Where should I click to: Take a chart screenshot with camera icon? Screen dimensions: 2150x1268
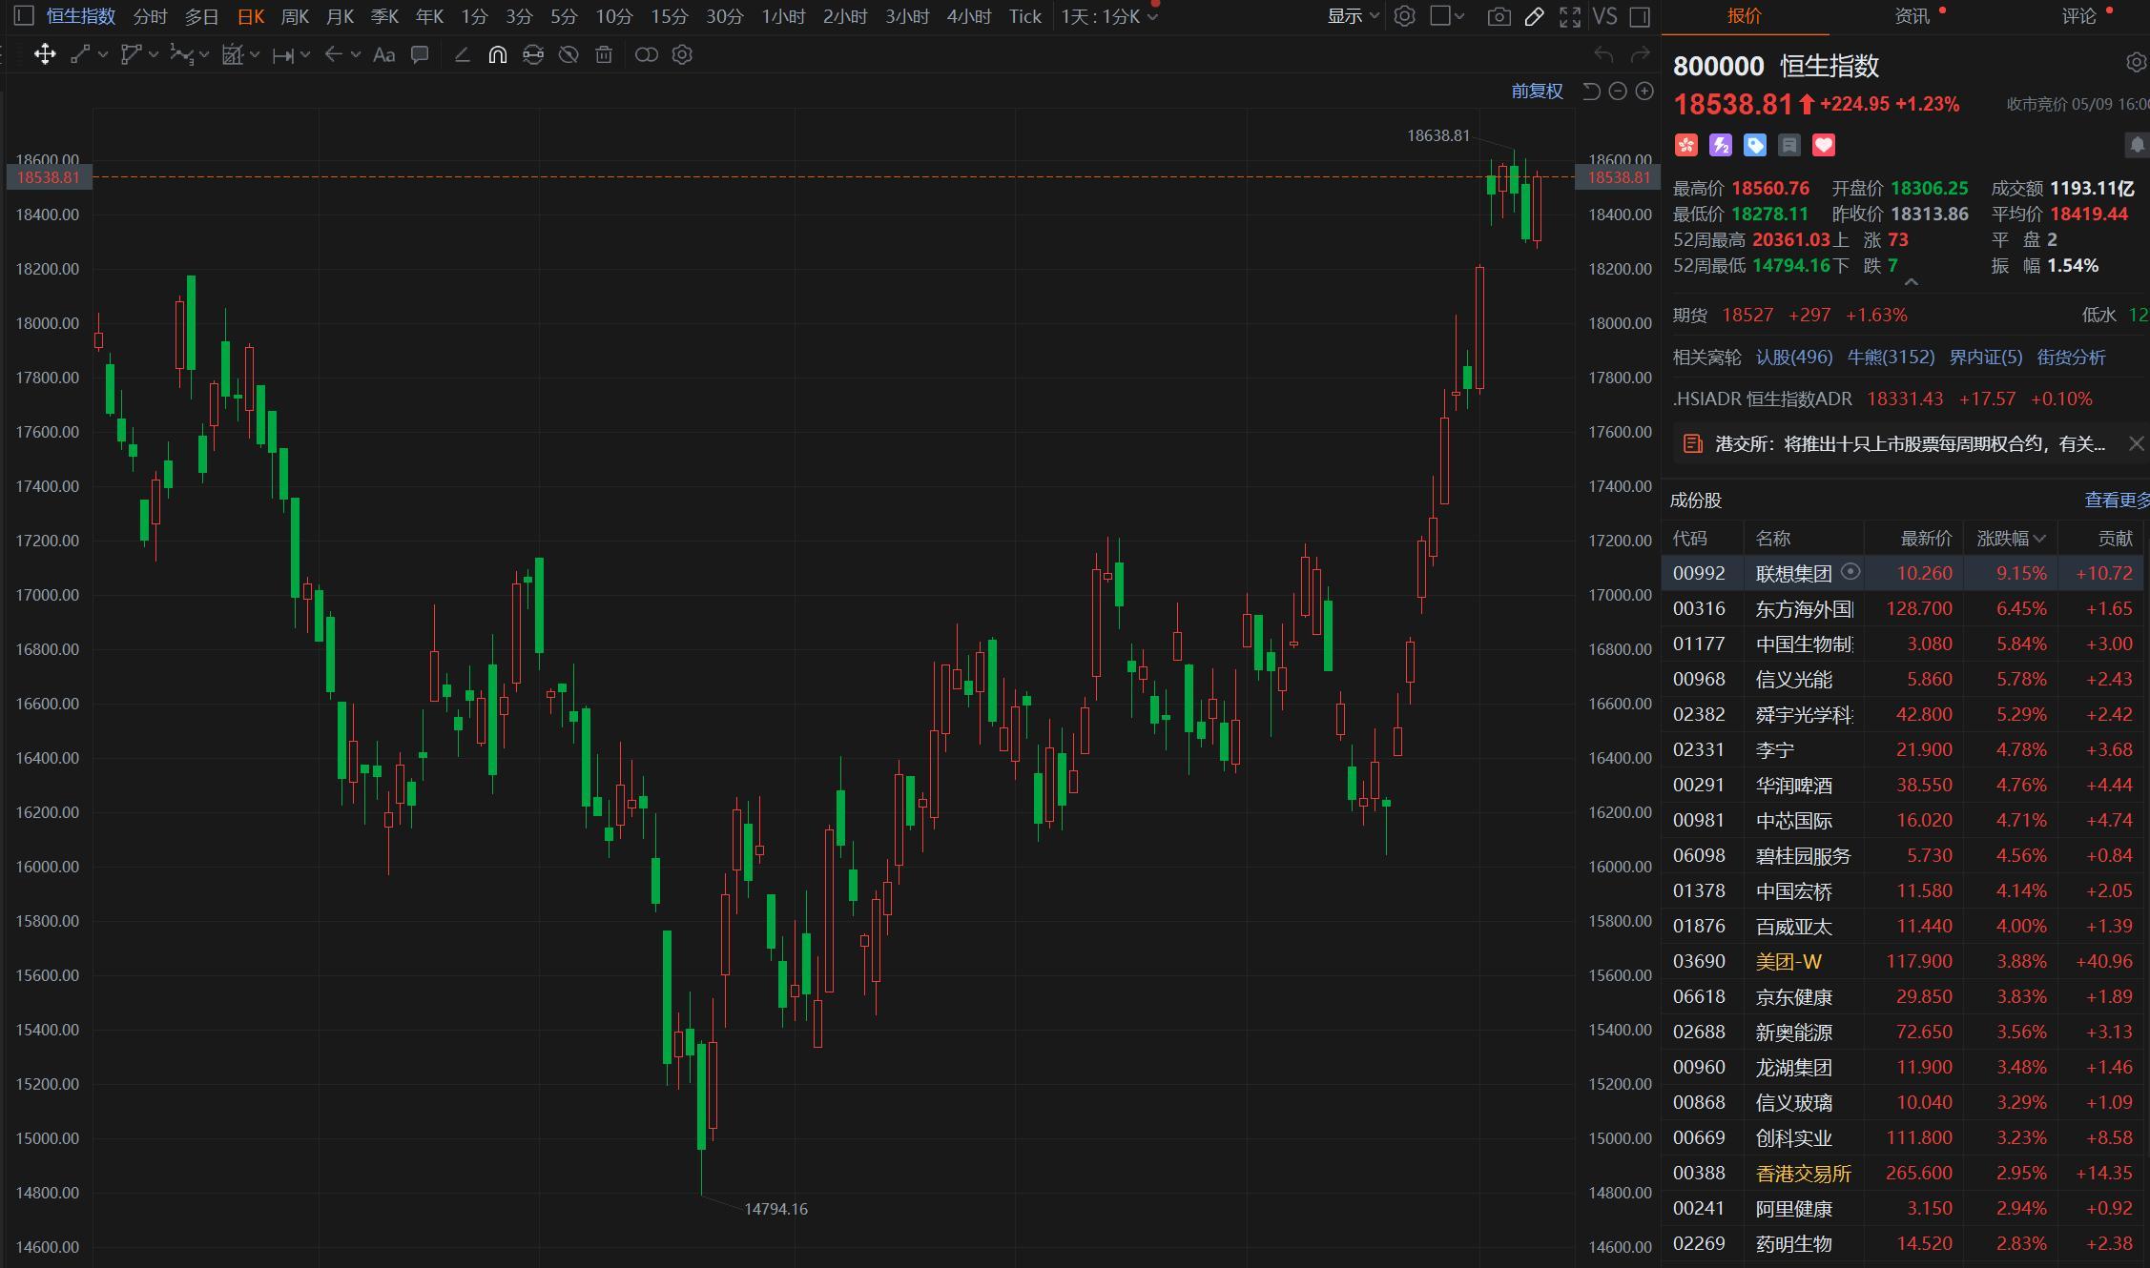click(1499, 16)
